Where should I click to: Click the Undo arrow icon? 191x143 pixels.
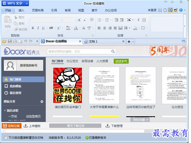tap(26, 41)
